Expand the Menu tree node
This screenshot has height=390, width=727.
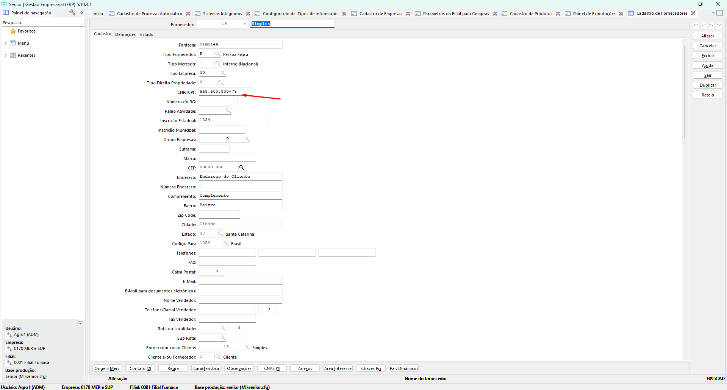(x=5, y=43)
